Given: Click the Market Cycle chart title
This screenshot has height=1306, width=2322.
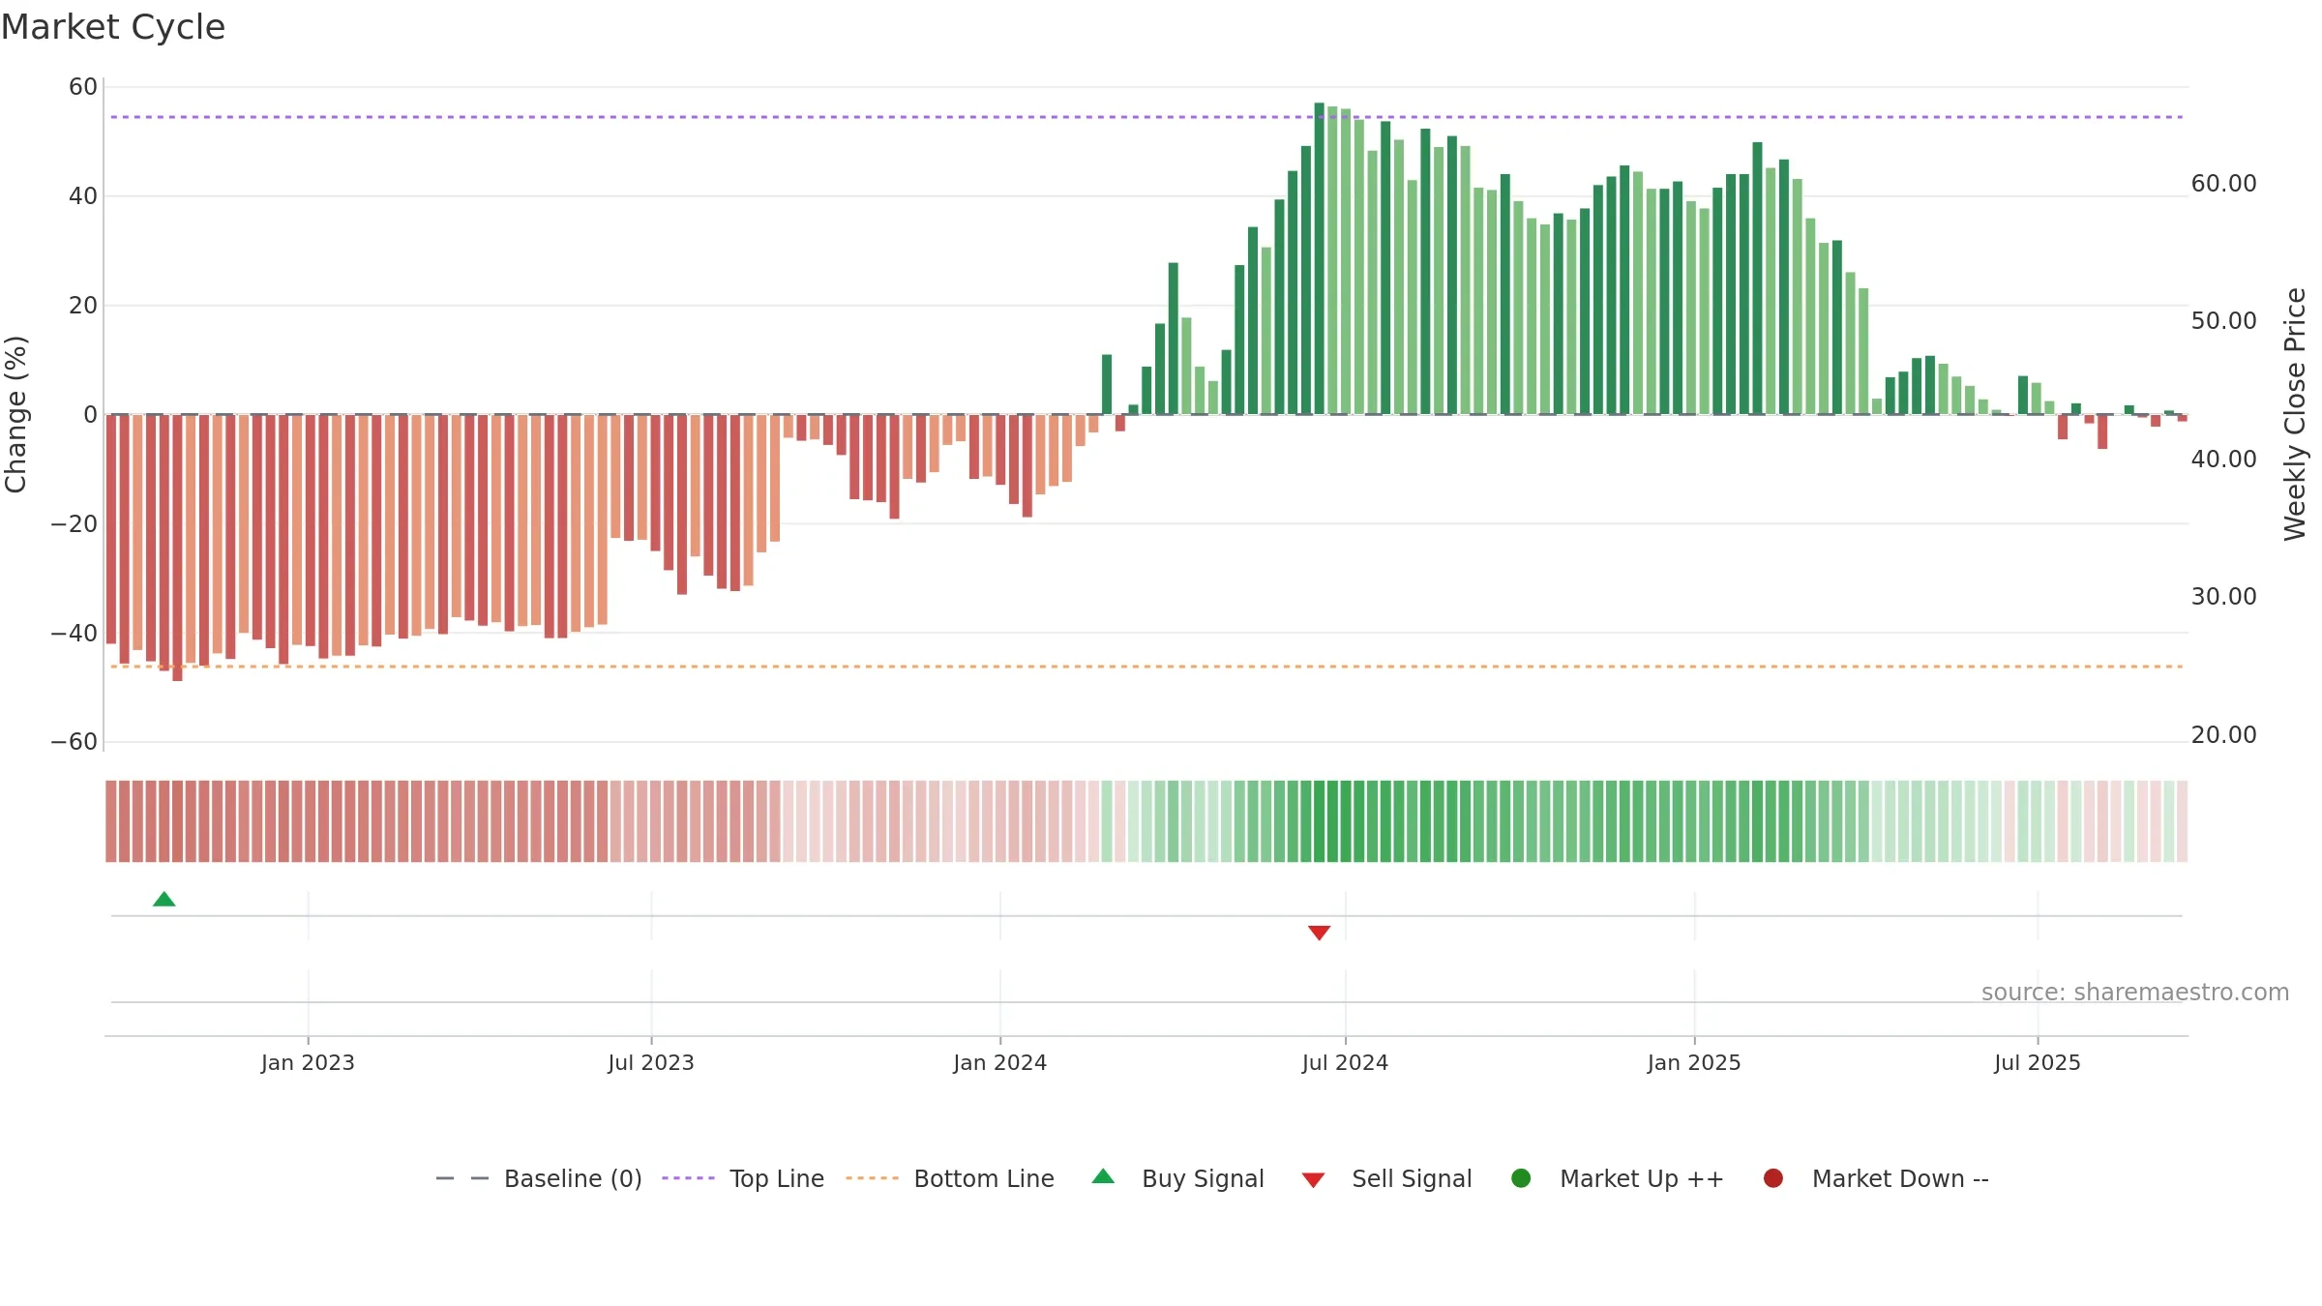Looking at the screenshot, I should point(113,27).
